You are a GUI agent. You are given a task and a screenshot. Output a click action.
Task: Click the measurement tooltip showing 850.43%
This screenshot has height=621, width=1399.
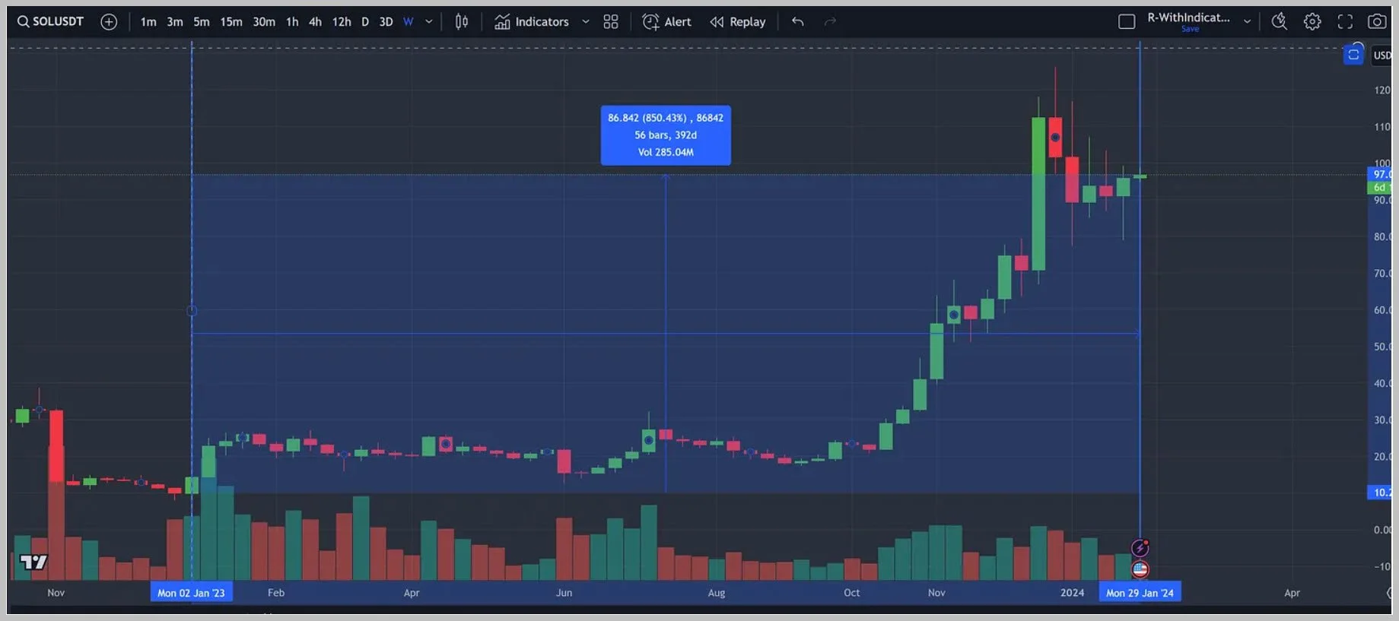pyautogui.click(x=666, y=135)
